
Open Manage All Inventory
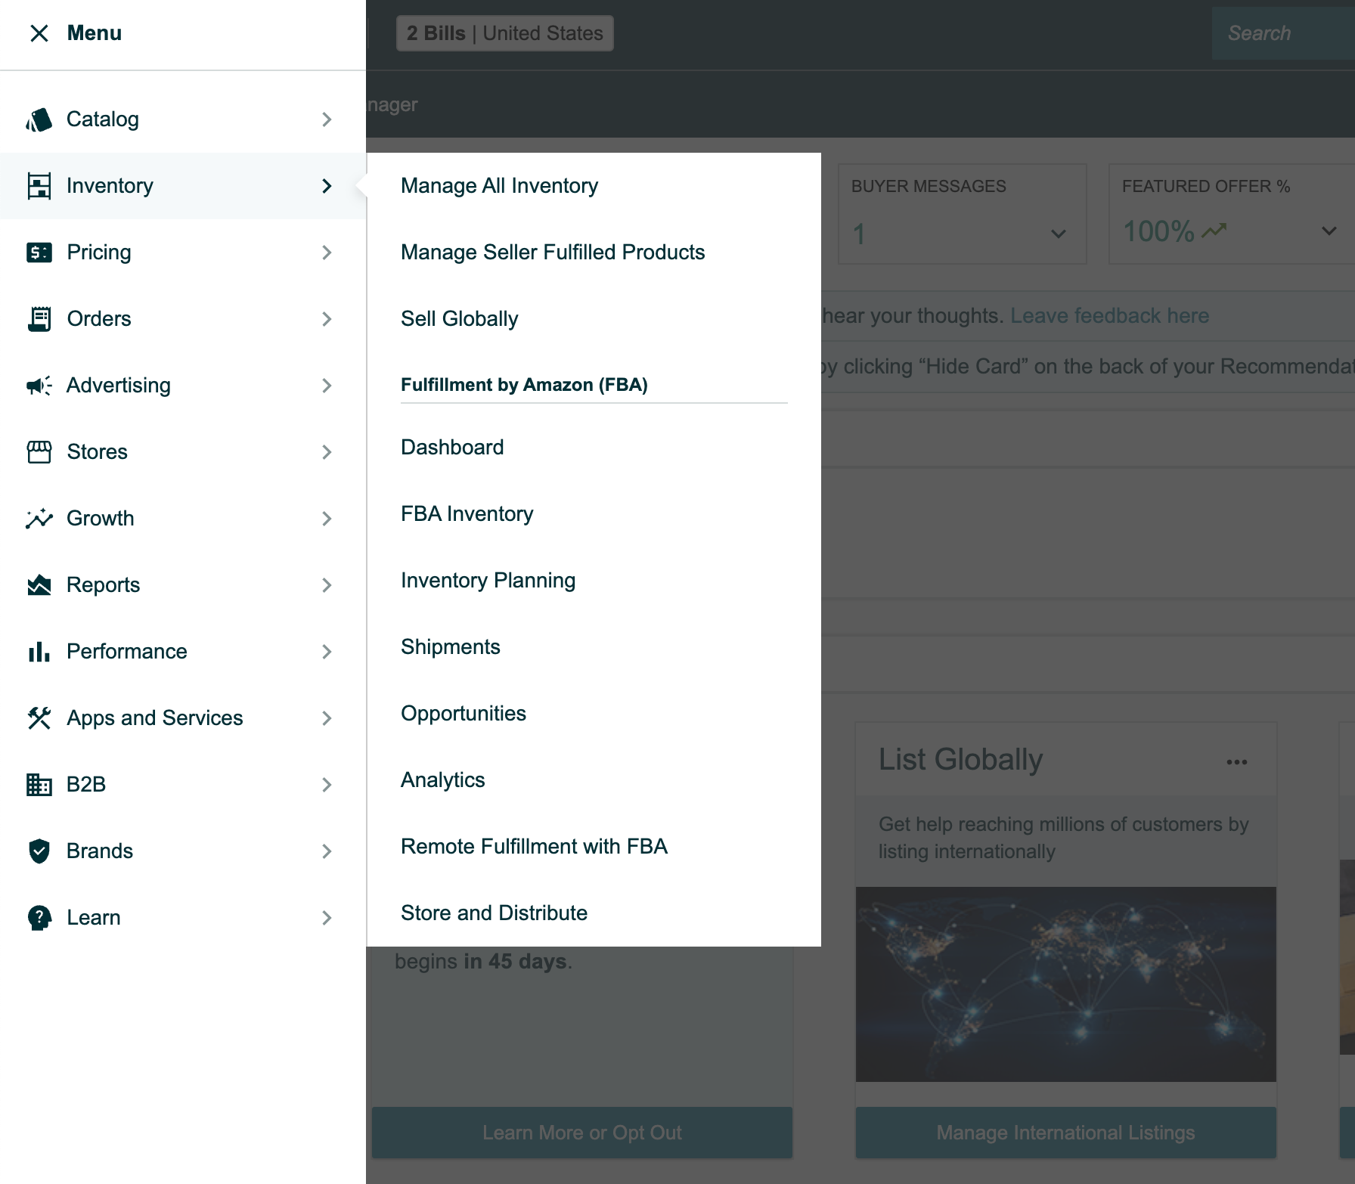point(499,185)
